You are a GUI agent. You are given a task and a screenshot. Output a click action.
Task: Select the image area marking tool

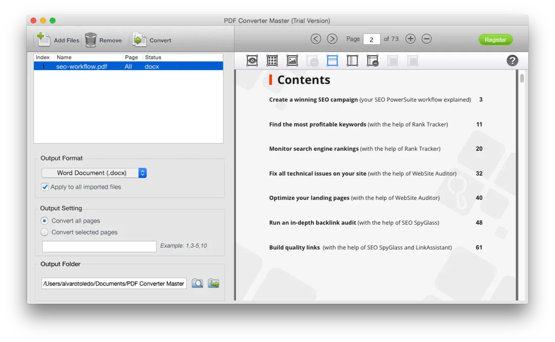[x=292, y=61]
